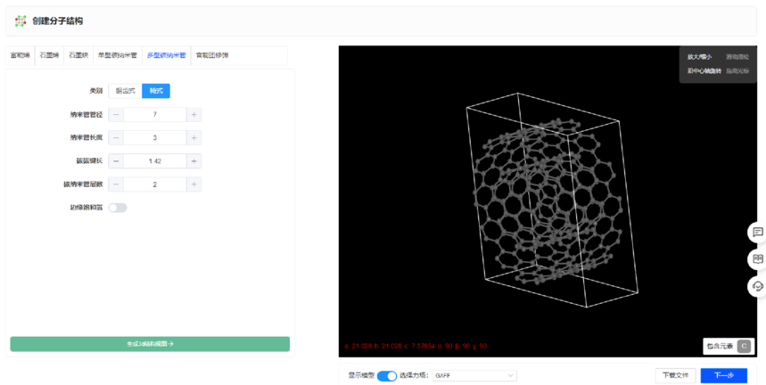766x385 pixels.
Task: Increase 碳碳键长 with the plus icon
Action: (194, 161)
